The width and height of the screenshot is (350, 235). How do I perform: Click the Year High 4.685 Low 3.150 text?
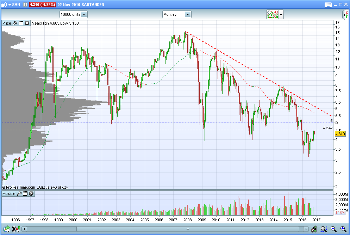click(x=55, y=23)
